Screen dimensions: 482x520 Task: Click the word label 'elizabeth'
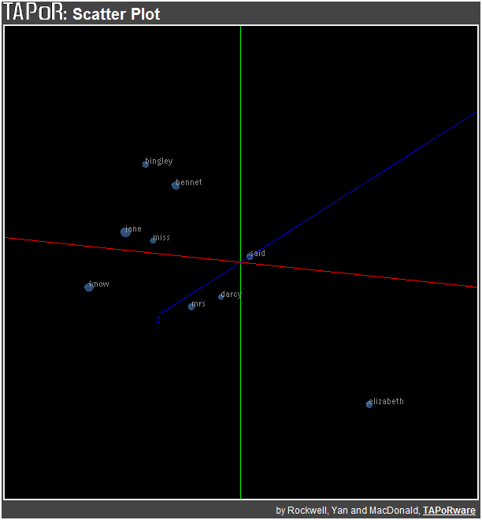tap(386, 401)
